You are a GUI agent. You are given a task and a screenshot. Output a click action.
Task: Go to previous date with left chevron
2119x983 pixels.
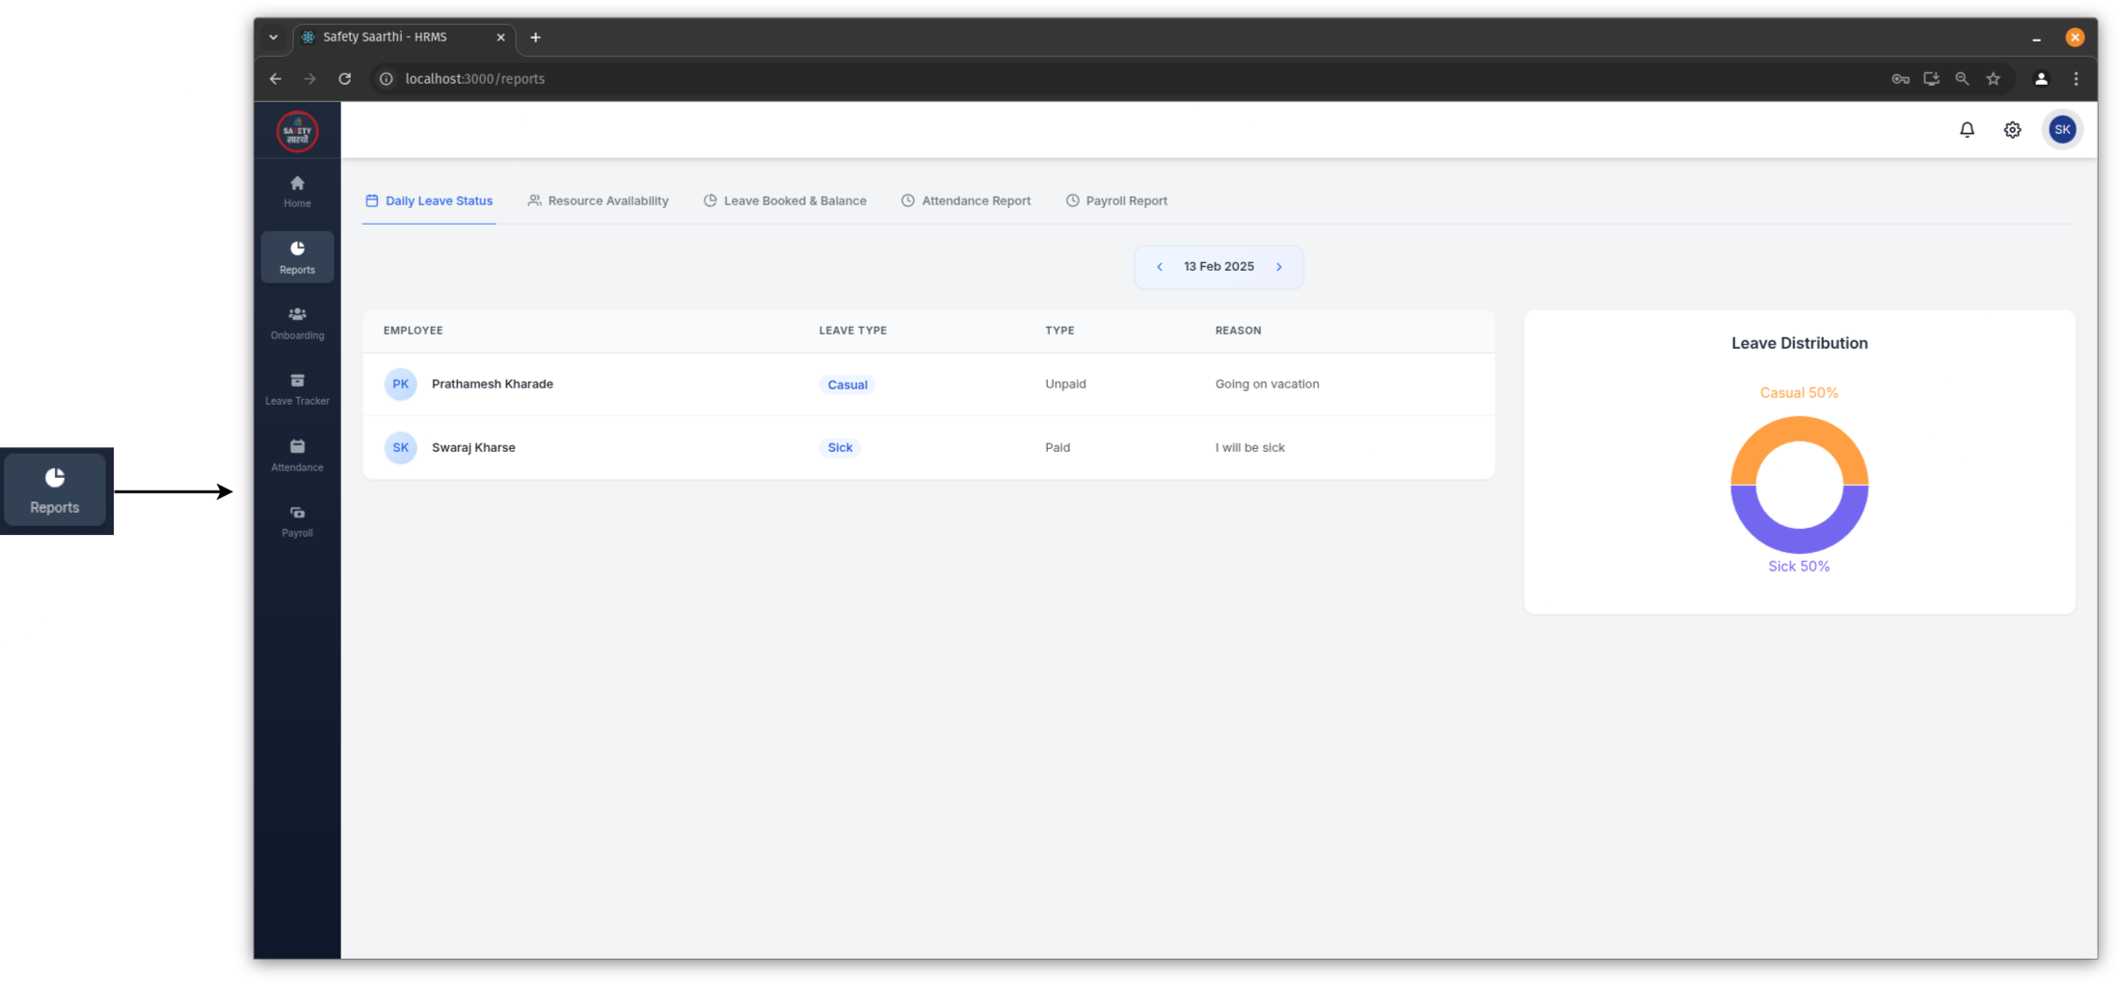pos(1159,267)
